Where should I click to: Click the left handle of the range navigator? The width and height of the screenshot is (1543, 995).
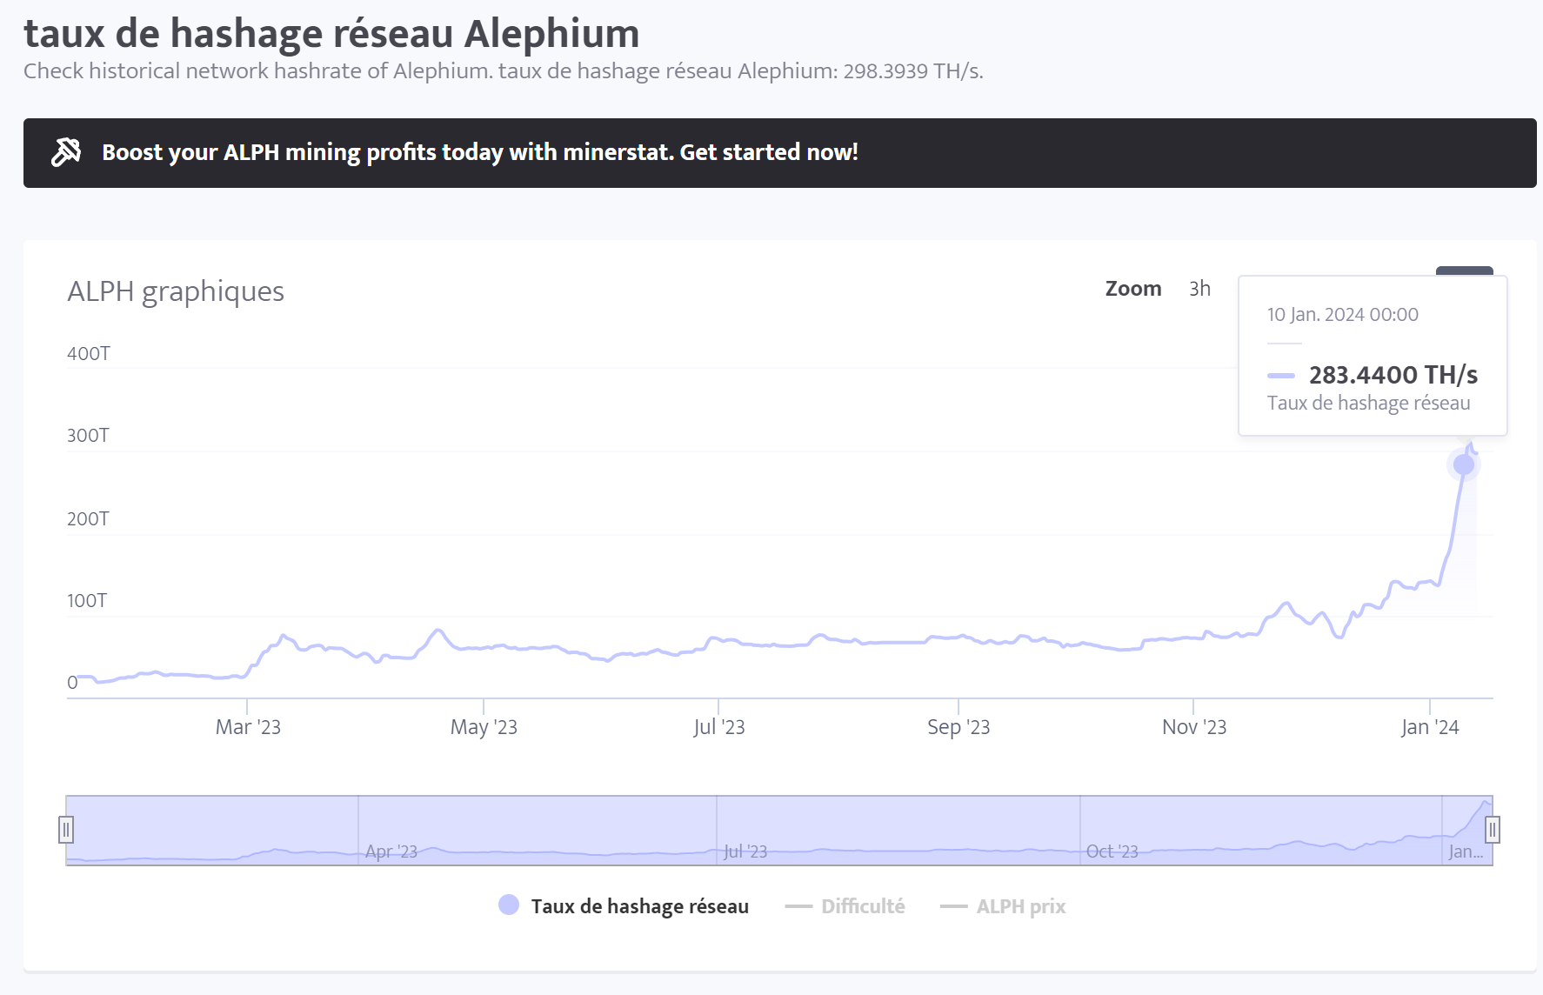click(66, 830)
